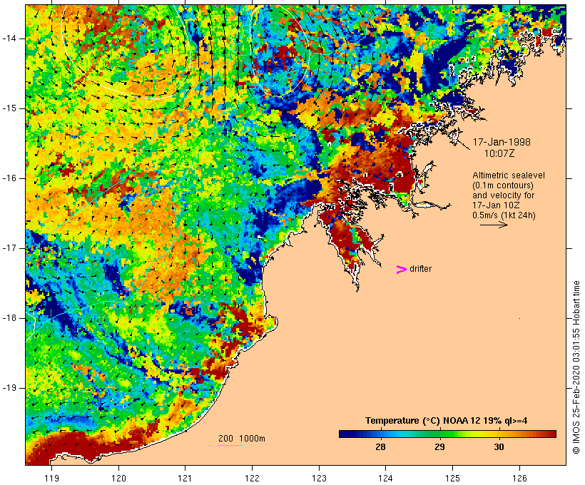
Task: Click the '17-Jan-1998' date text
Action: point(502,142)
